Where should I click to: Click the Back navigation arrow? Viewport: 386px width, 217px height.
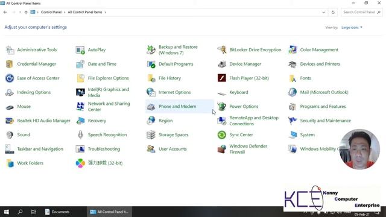point(5,12)
